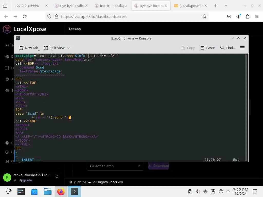Image resolution: width=263 pixels, height=197 pixels.
Task: Open the Settings gear sidebar icon
Action: [x=7, y=91]
